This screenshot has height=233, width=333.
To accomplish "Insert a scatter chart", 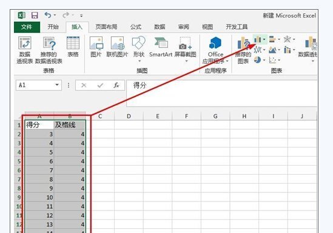I will [272, 60].
